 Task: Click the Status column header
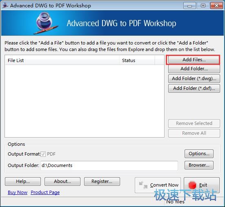pyautogui.click(x=137, y=60)
